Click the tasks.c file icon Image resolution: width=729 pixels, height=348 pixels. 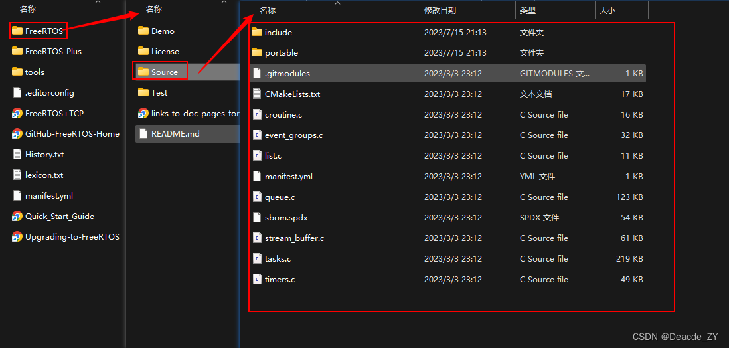257,258
